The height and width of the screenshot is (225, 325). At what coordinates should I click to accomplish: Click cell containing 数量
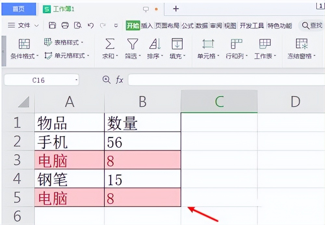pyautogui.click(x=143, y=122)
